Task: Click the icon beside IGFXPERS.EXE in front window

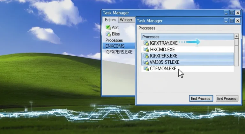Action: click(x=146, y=56)
